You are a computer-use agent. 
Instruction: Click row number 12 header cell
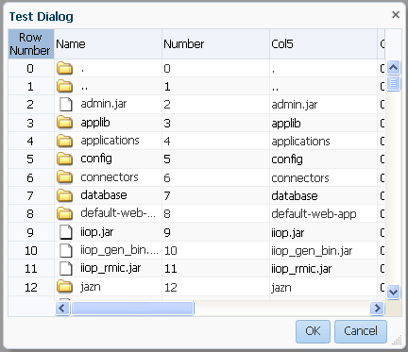[31, 287]
